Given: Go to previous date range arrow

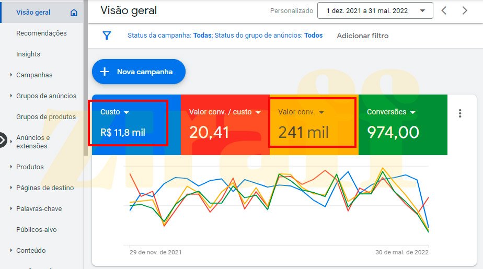Looking at the screenshot, I should click(444, 10).
